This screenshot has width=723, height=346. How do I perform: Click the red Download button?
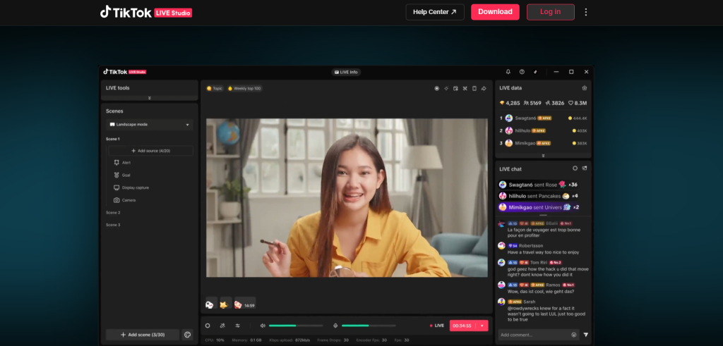(x=495, y=12)
